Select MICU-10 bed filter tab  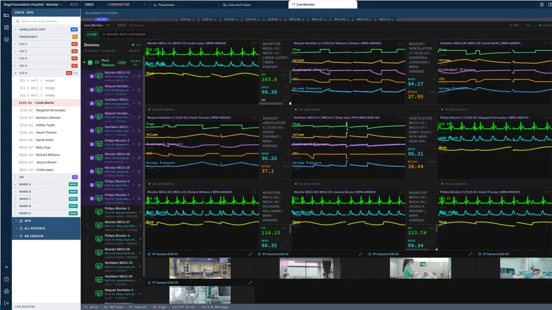pos(386,19)
